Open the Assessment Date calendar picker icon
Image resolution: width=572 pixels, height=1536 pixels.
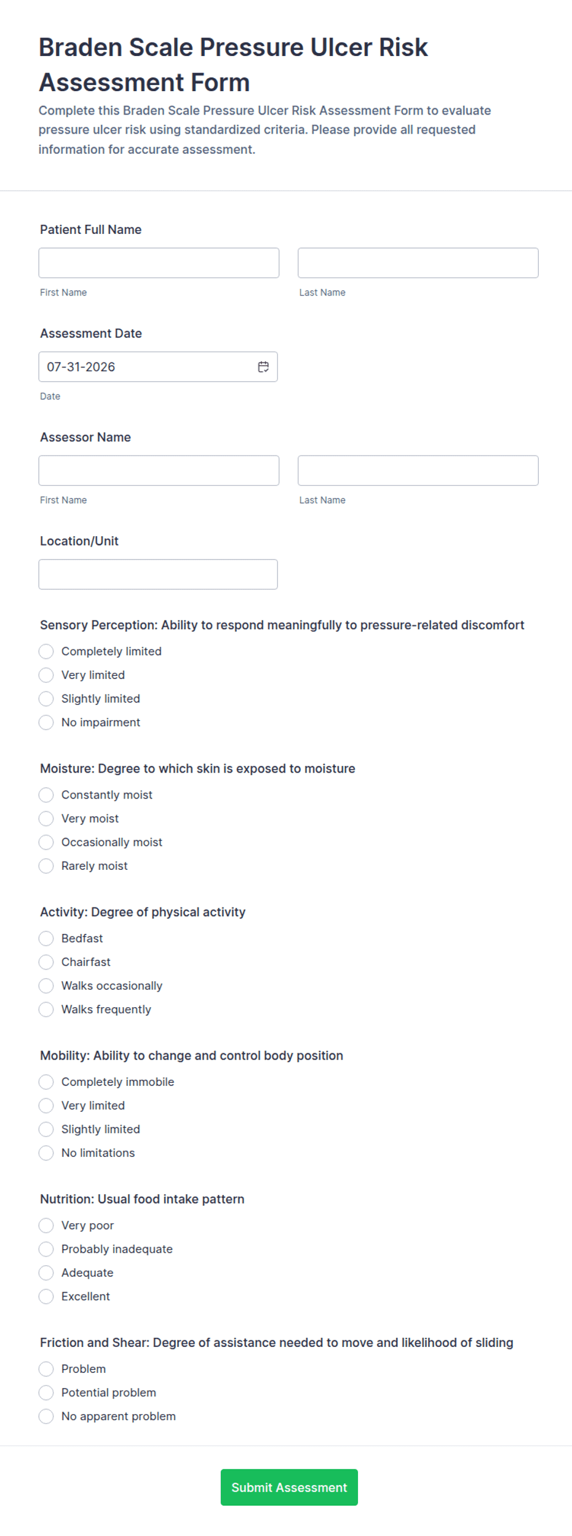263,367
